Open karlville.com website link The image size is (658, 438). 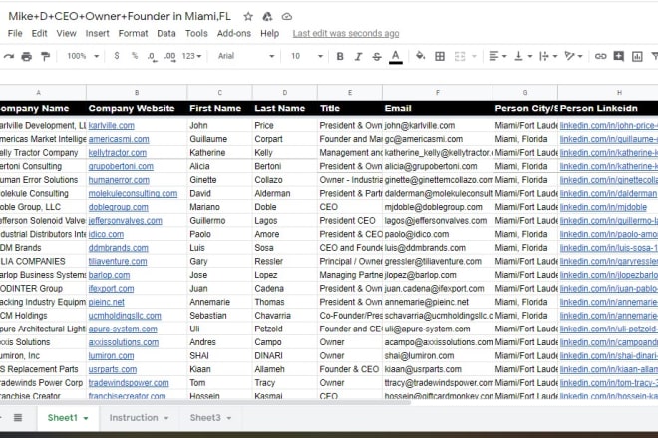point(112,125)
